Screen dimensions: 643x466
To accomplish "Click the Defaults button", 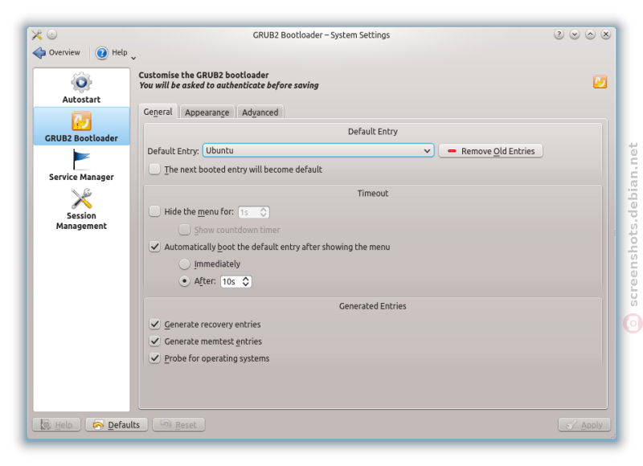I will (117, 424).
